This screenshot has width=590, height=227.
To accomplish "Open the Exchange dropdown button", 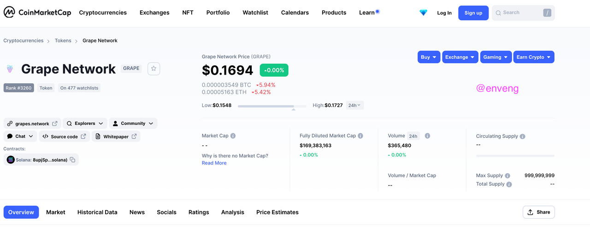I will tap(460, 57).
